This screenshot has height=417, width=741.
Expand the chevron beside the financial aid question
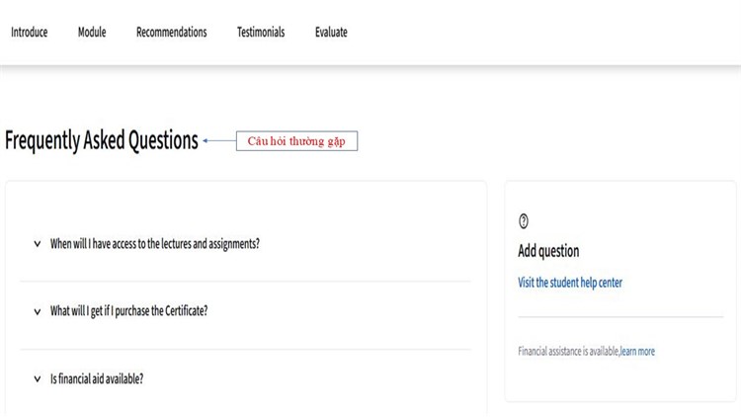point(38,378)
